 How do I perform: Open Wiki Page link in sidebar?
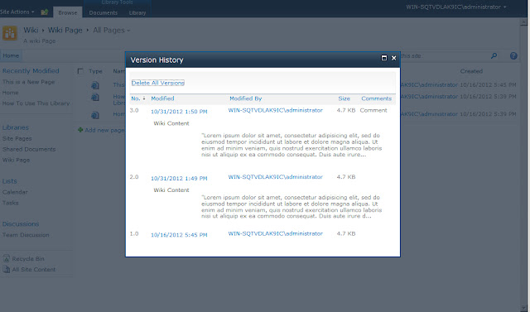click(16, 160)
